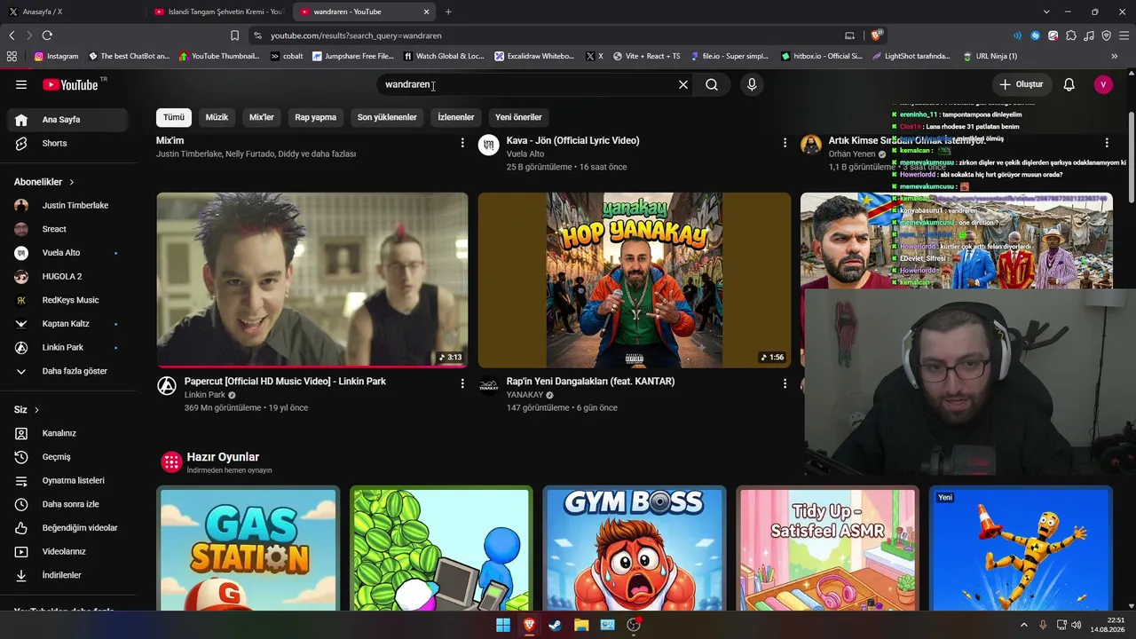
Task: Open the Brave Shields lion icon
Action: 877,35
